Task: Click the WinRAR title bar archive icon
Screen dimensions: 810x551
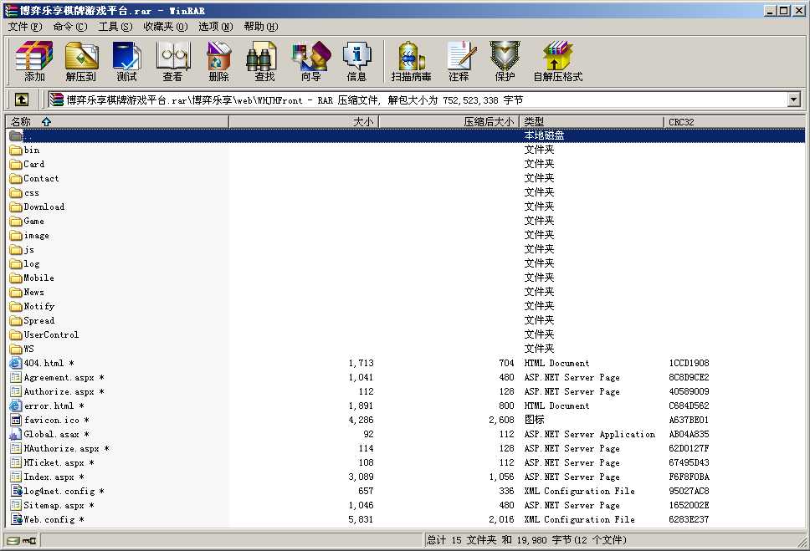Action: click(11, 10)
